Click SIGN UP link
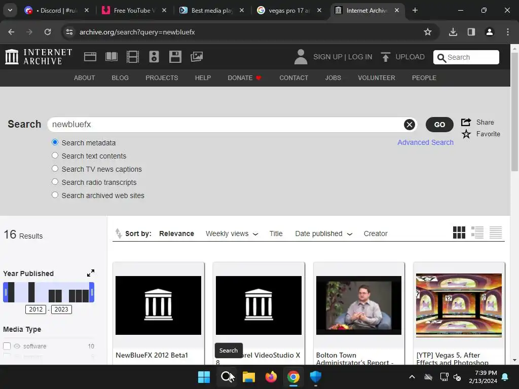Viewport: 519px width, 389px height. tap(328, 57)
